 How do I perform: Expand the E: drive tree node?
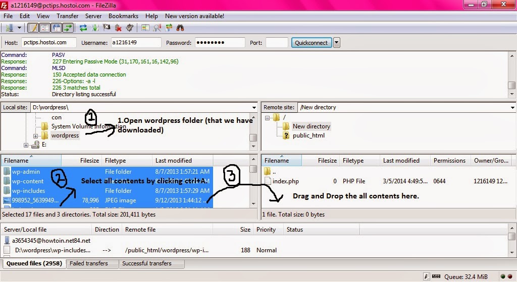coord(26,145)
